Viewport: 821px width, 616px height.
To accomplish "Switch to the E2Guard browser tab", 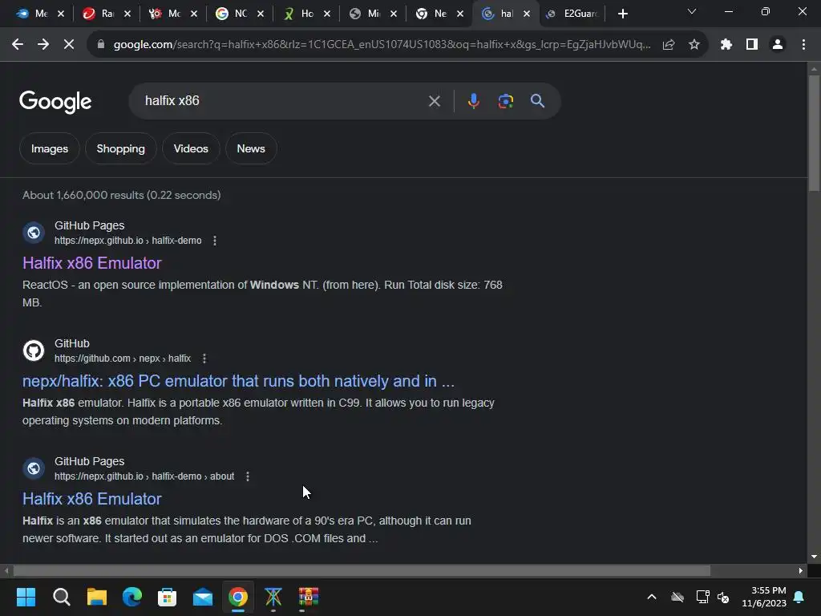I will [573, 14].
